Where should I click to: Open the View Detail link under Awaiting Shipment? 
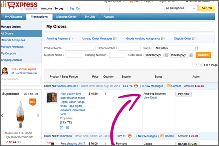pos(150,98)
